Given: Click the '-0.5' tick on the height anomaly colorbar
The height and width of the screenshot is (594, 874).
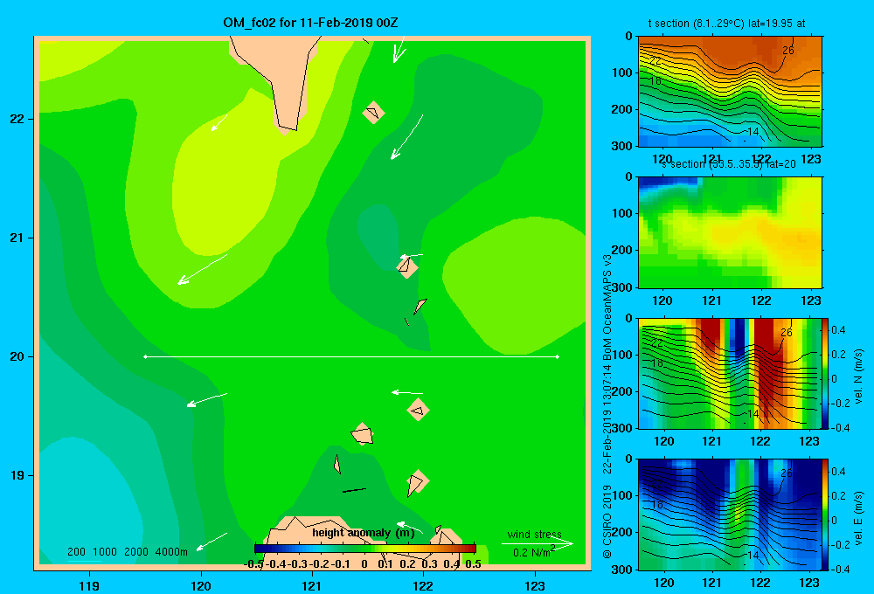Looking at the screenshot, I should (253, 564).
